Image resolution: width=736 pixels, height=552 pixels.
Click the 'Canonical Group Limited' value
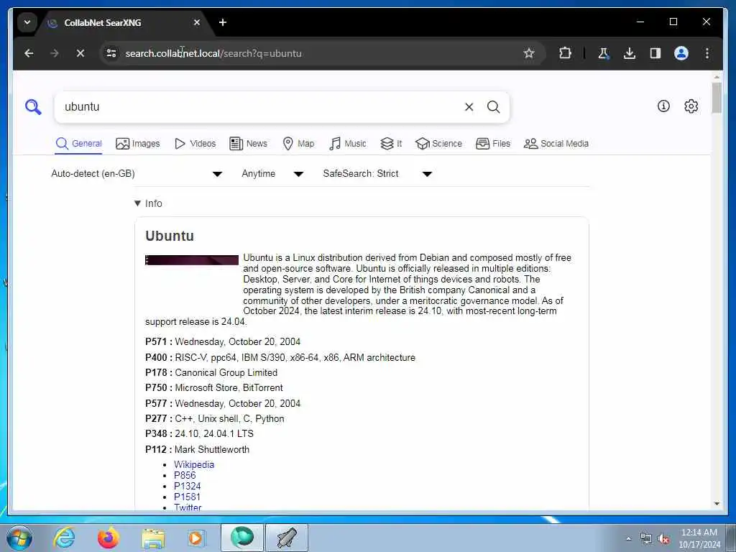(x=226, y=373)
